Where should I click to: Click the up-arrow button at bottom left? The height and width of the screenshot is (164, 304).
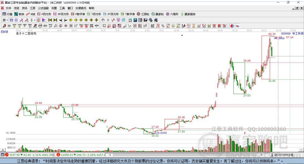(3, 150)
